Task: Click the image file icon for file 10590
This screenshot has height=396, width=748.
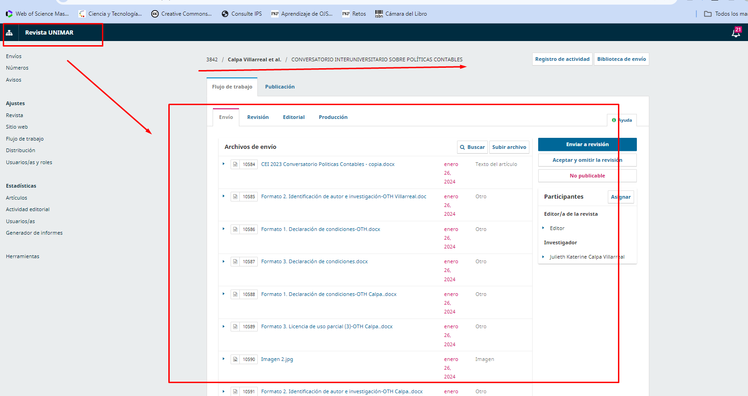Action: click(x=235, y=360)
